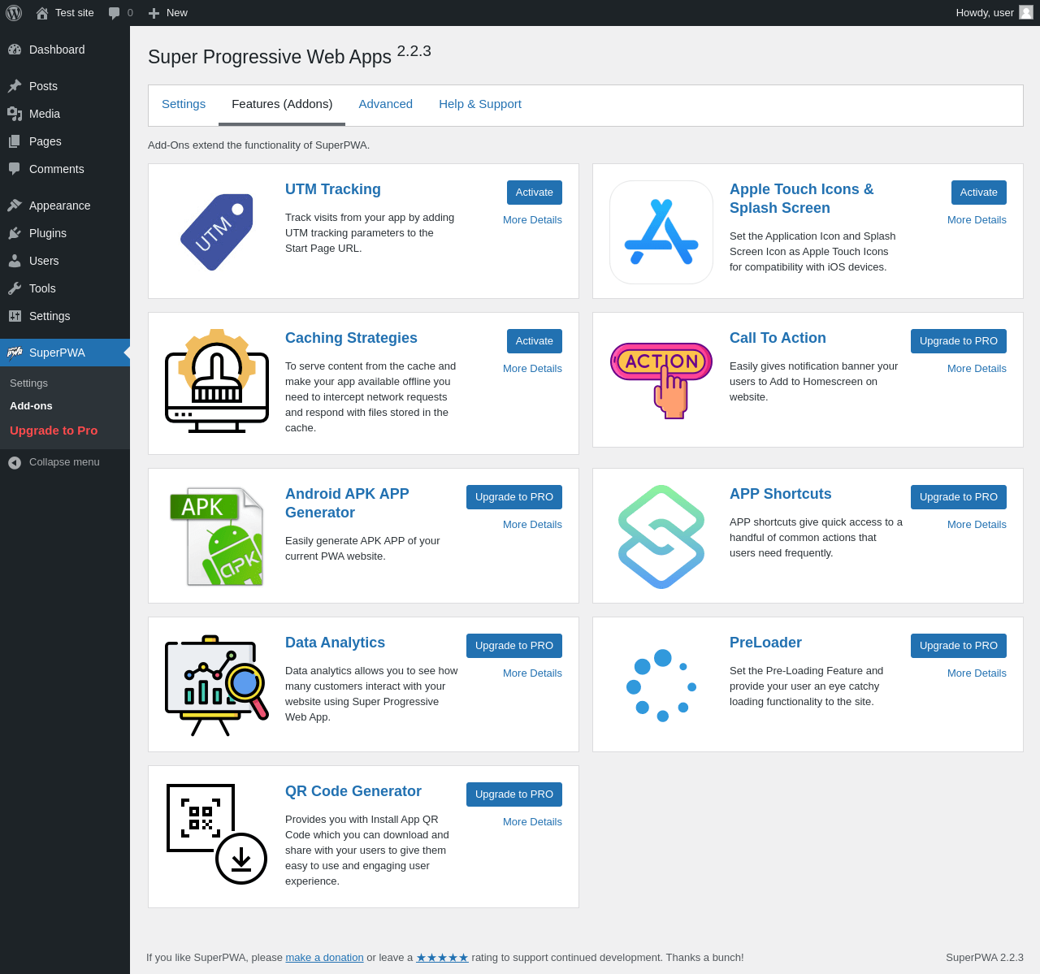This screenshot has width=1040, height=974.
Task: Upgrade to PRO for Data Analytics
Action: 514,646
